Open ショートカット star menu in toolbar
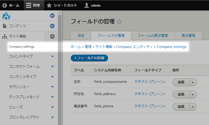 [x=49, y=5]
